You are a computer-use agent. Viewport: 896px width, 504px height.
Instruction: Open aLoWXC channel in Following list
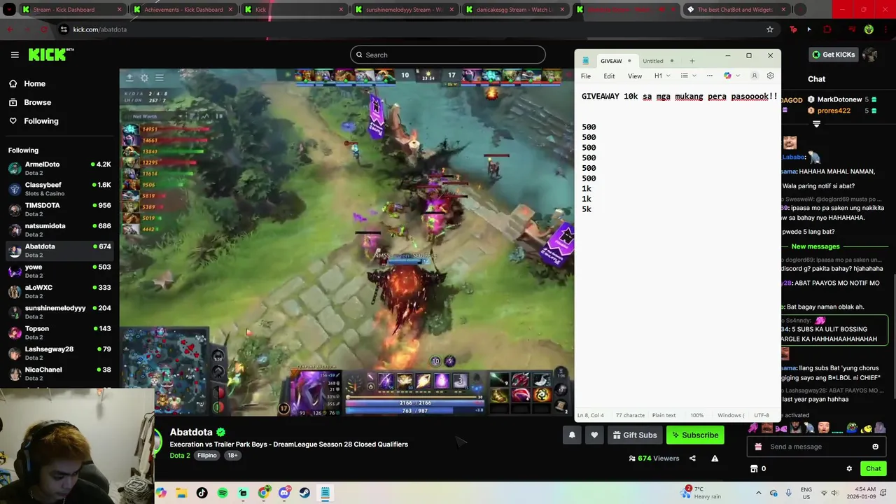(59, 291)
